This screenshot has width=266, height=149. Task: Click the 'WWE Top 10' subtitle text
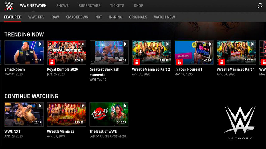click(98, 79)
